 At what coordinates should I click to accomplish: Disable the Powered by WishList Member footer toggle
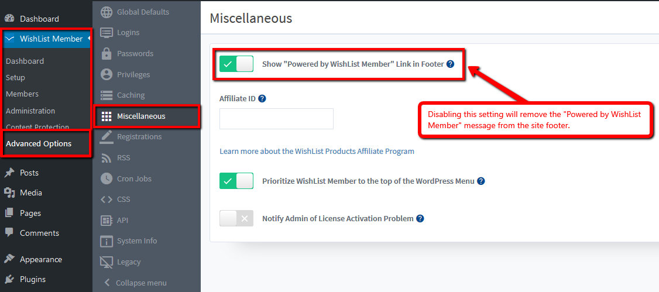click(236, 64)
